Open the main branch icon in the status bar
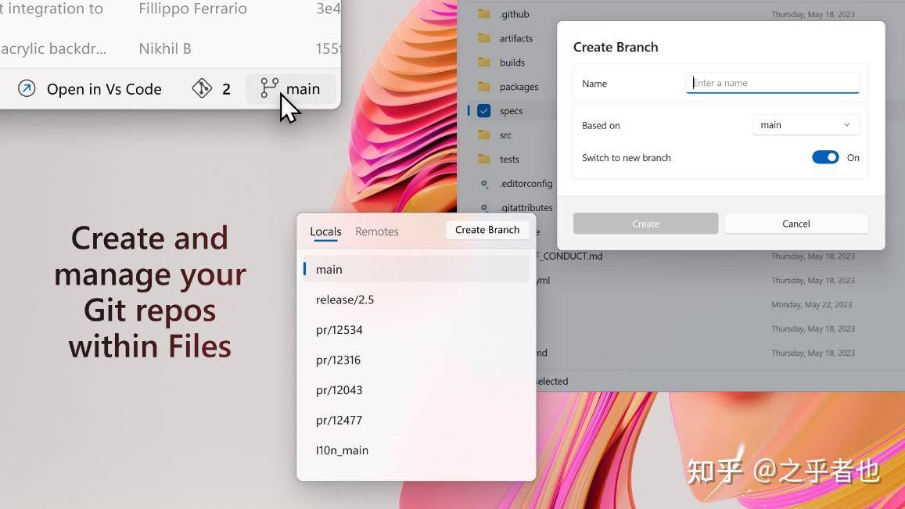The width and height of the screenshot is (905, 509). point(269,88)
